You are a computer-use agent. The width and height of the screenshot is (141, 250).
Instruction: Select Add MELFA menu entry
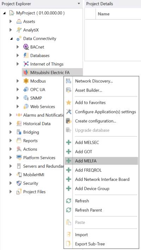[102, 161]
